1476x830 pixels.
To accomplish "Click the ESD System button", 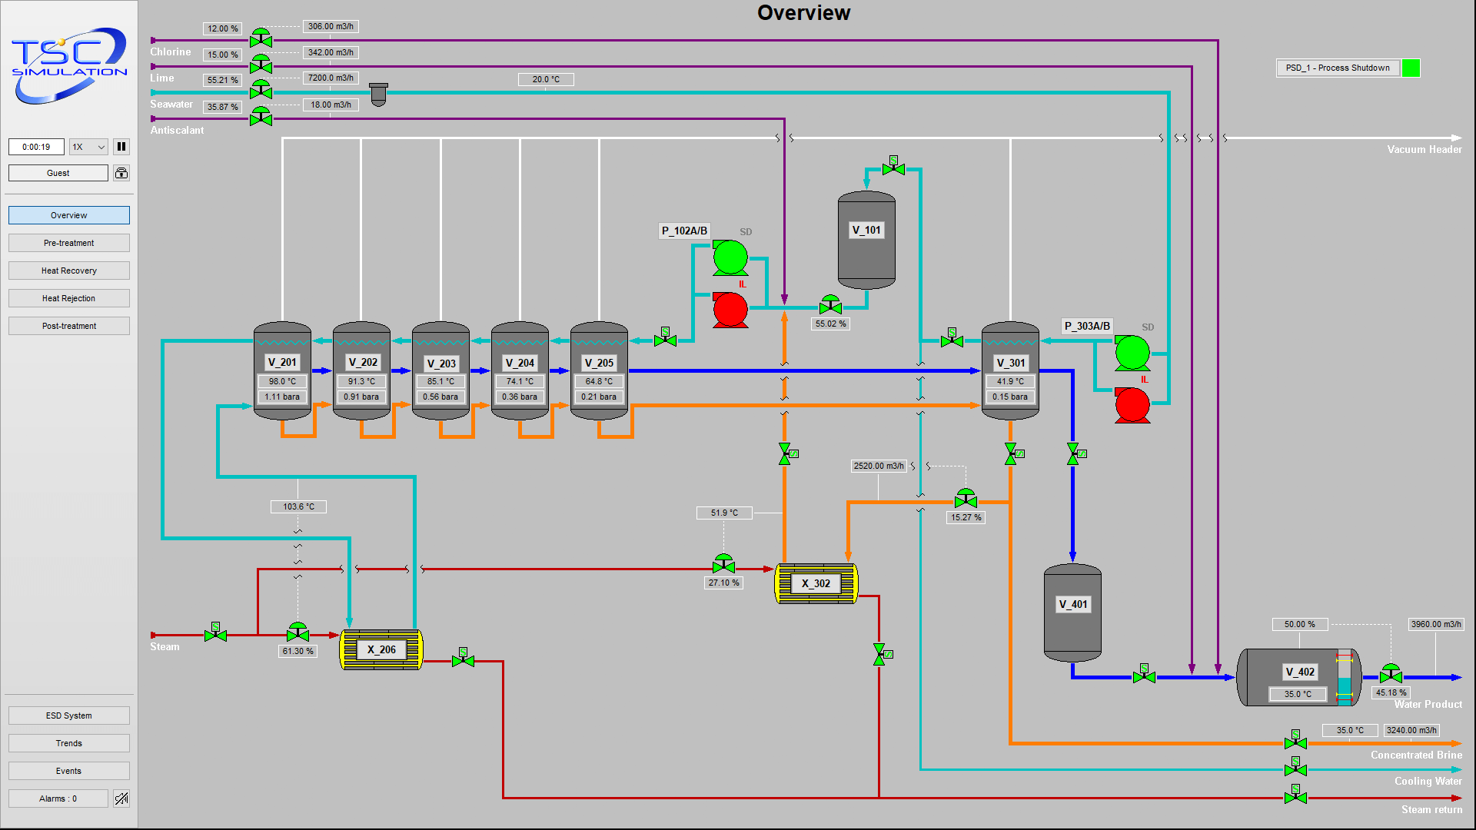I will click(x=68, y=715).
